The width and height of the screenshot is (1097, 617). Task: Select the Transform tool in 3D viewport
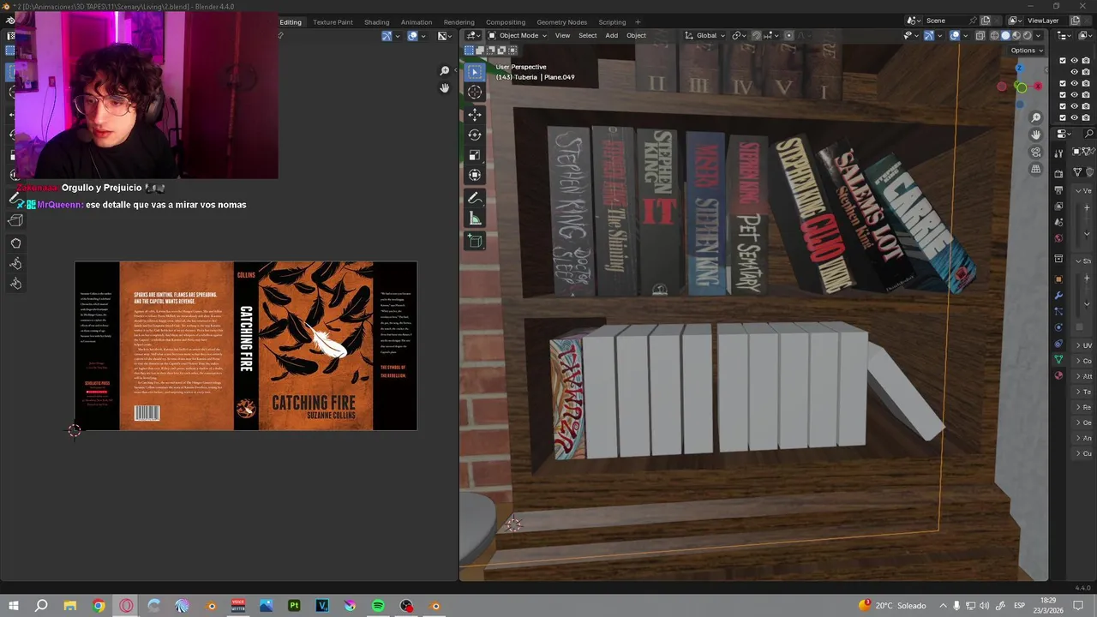click(x=475, y=175)
